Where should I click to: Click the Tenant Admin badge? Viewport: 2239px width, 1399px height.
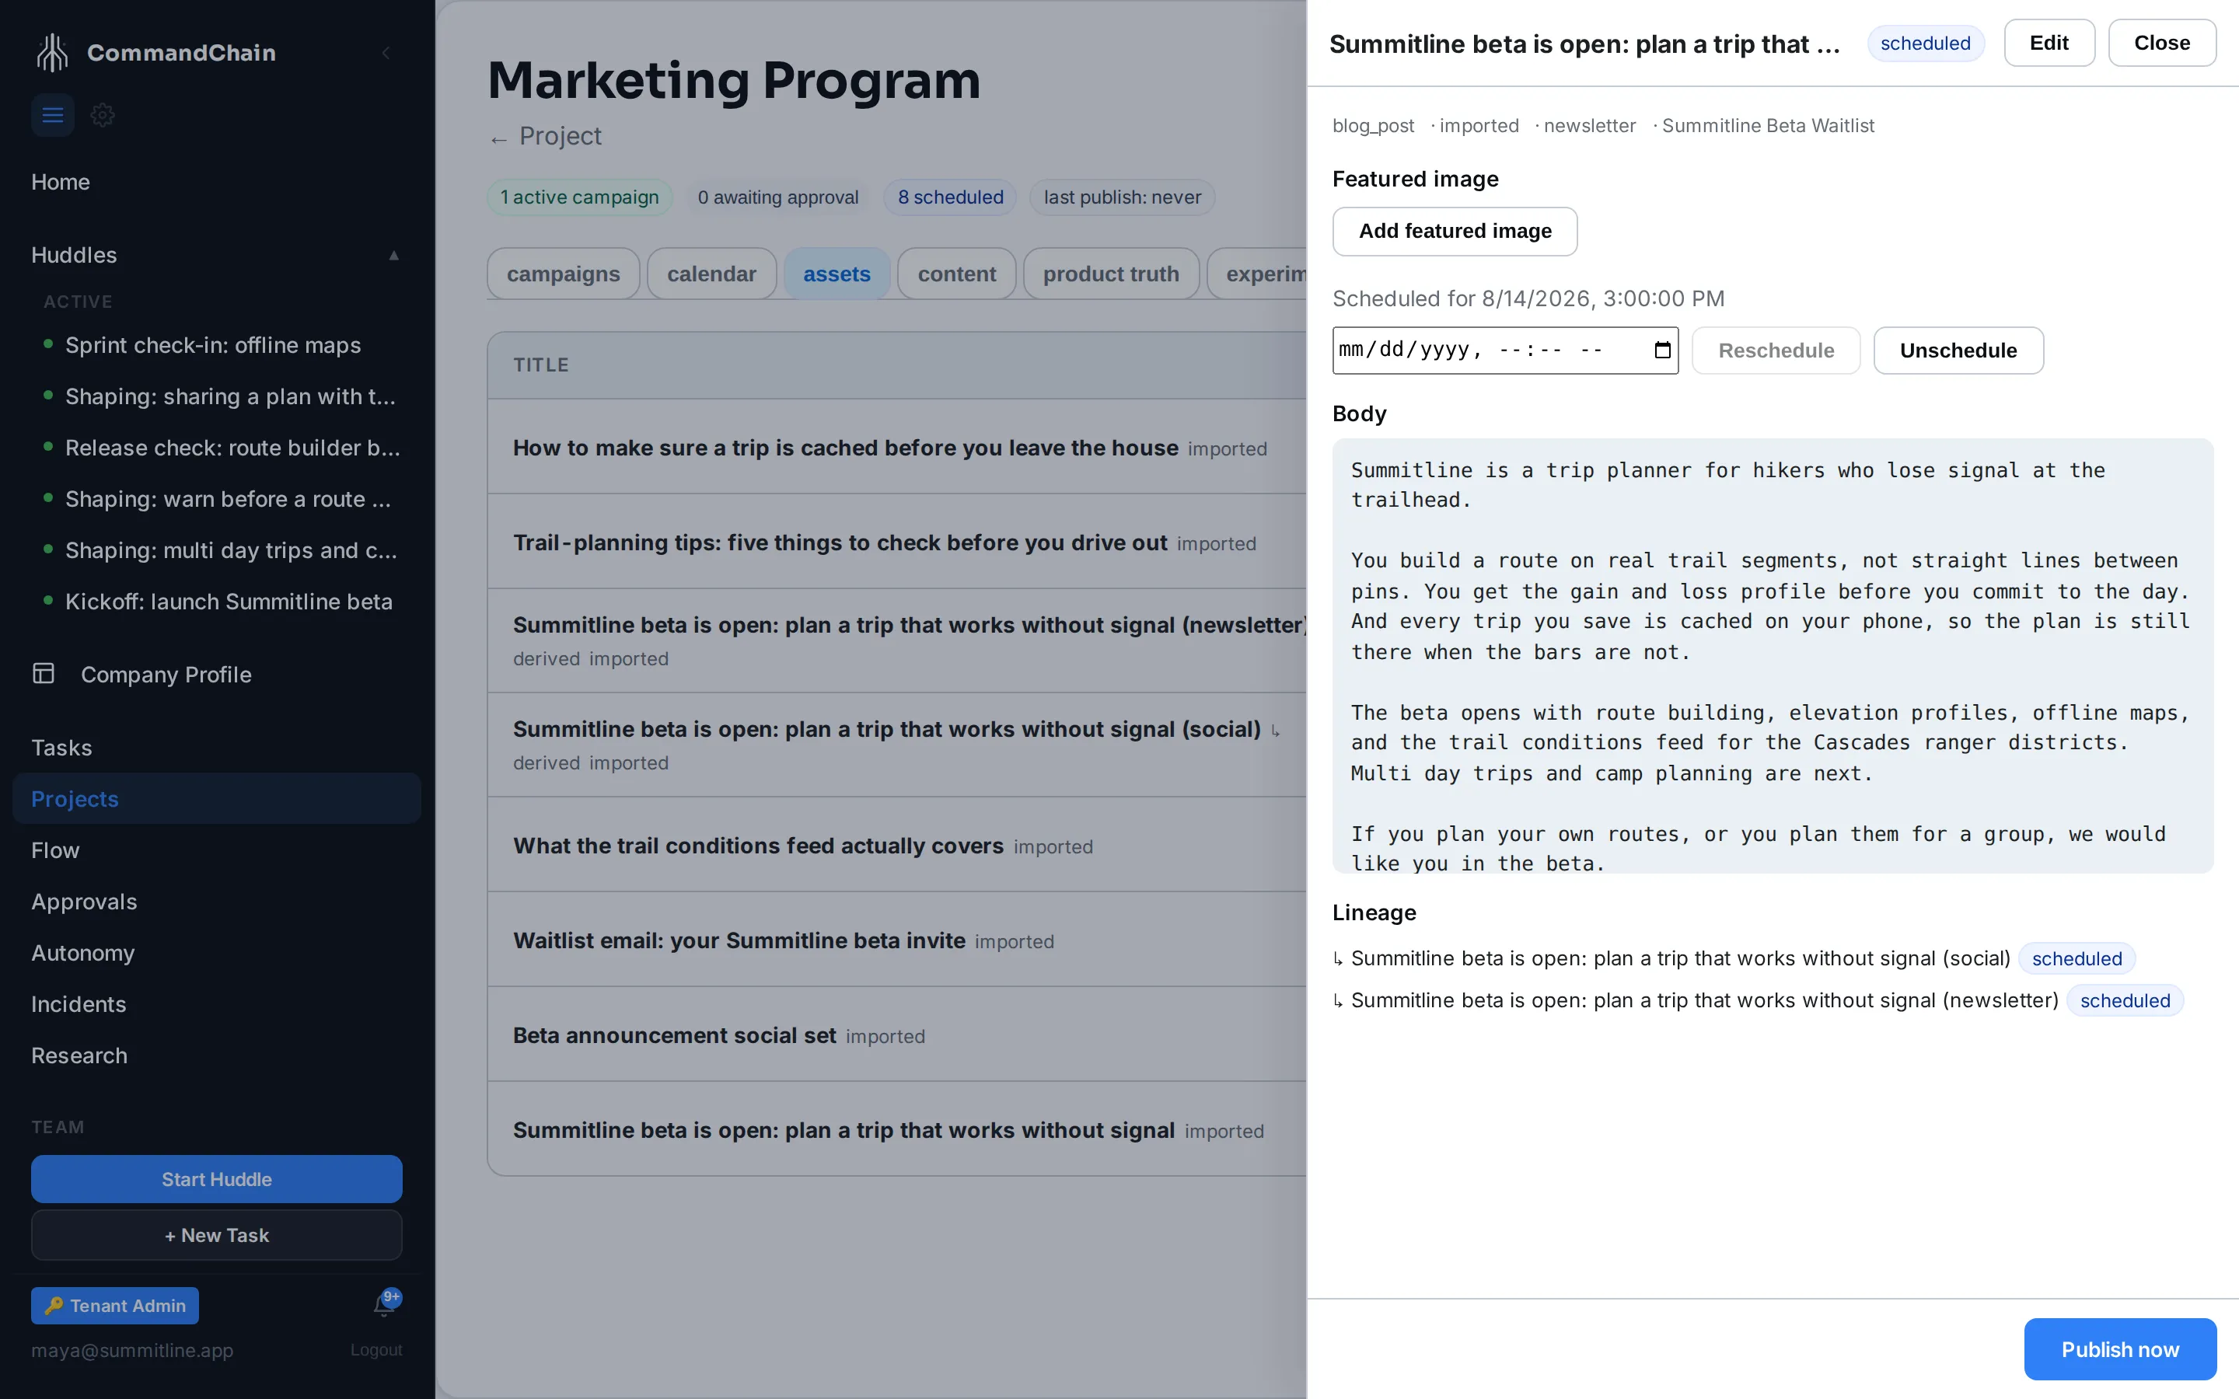(x=115, y=1306)
